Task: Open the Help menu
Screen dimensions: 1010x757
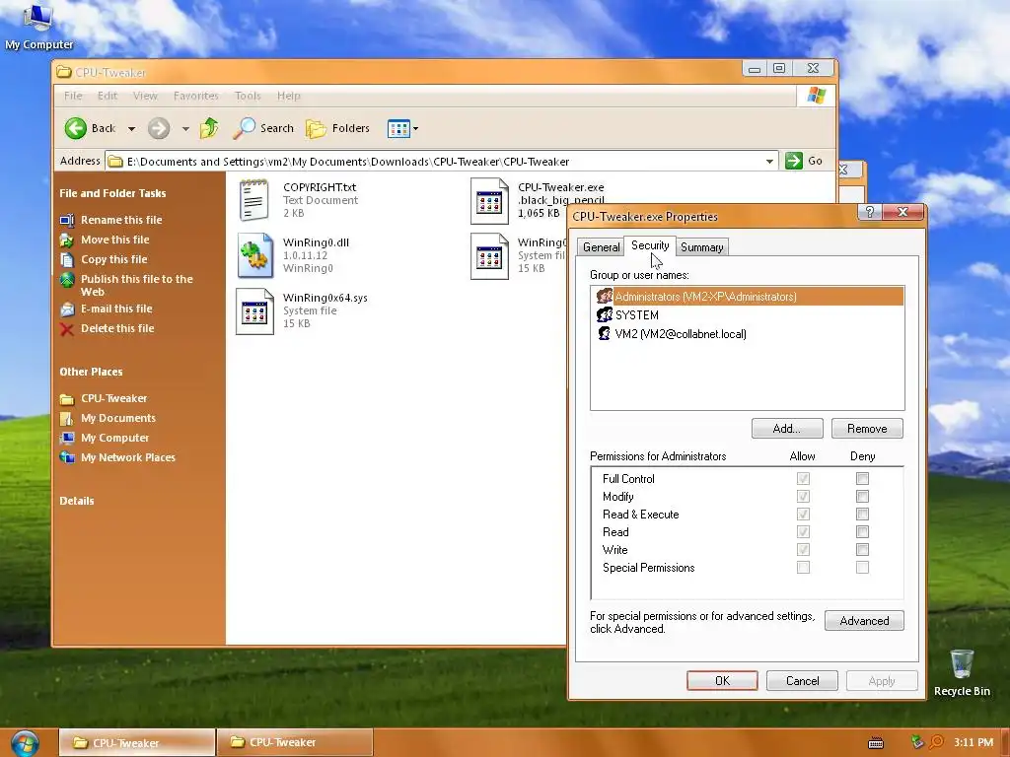Action: (x=289, y=96)
